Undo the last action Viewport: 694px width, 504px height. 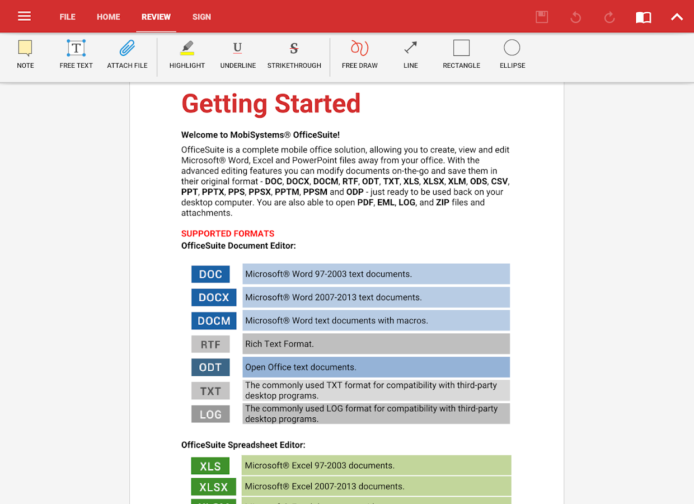click(575, 17)
